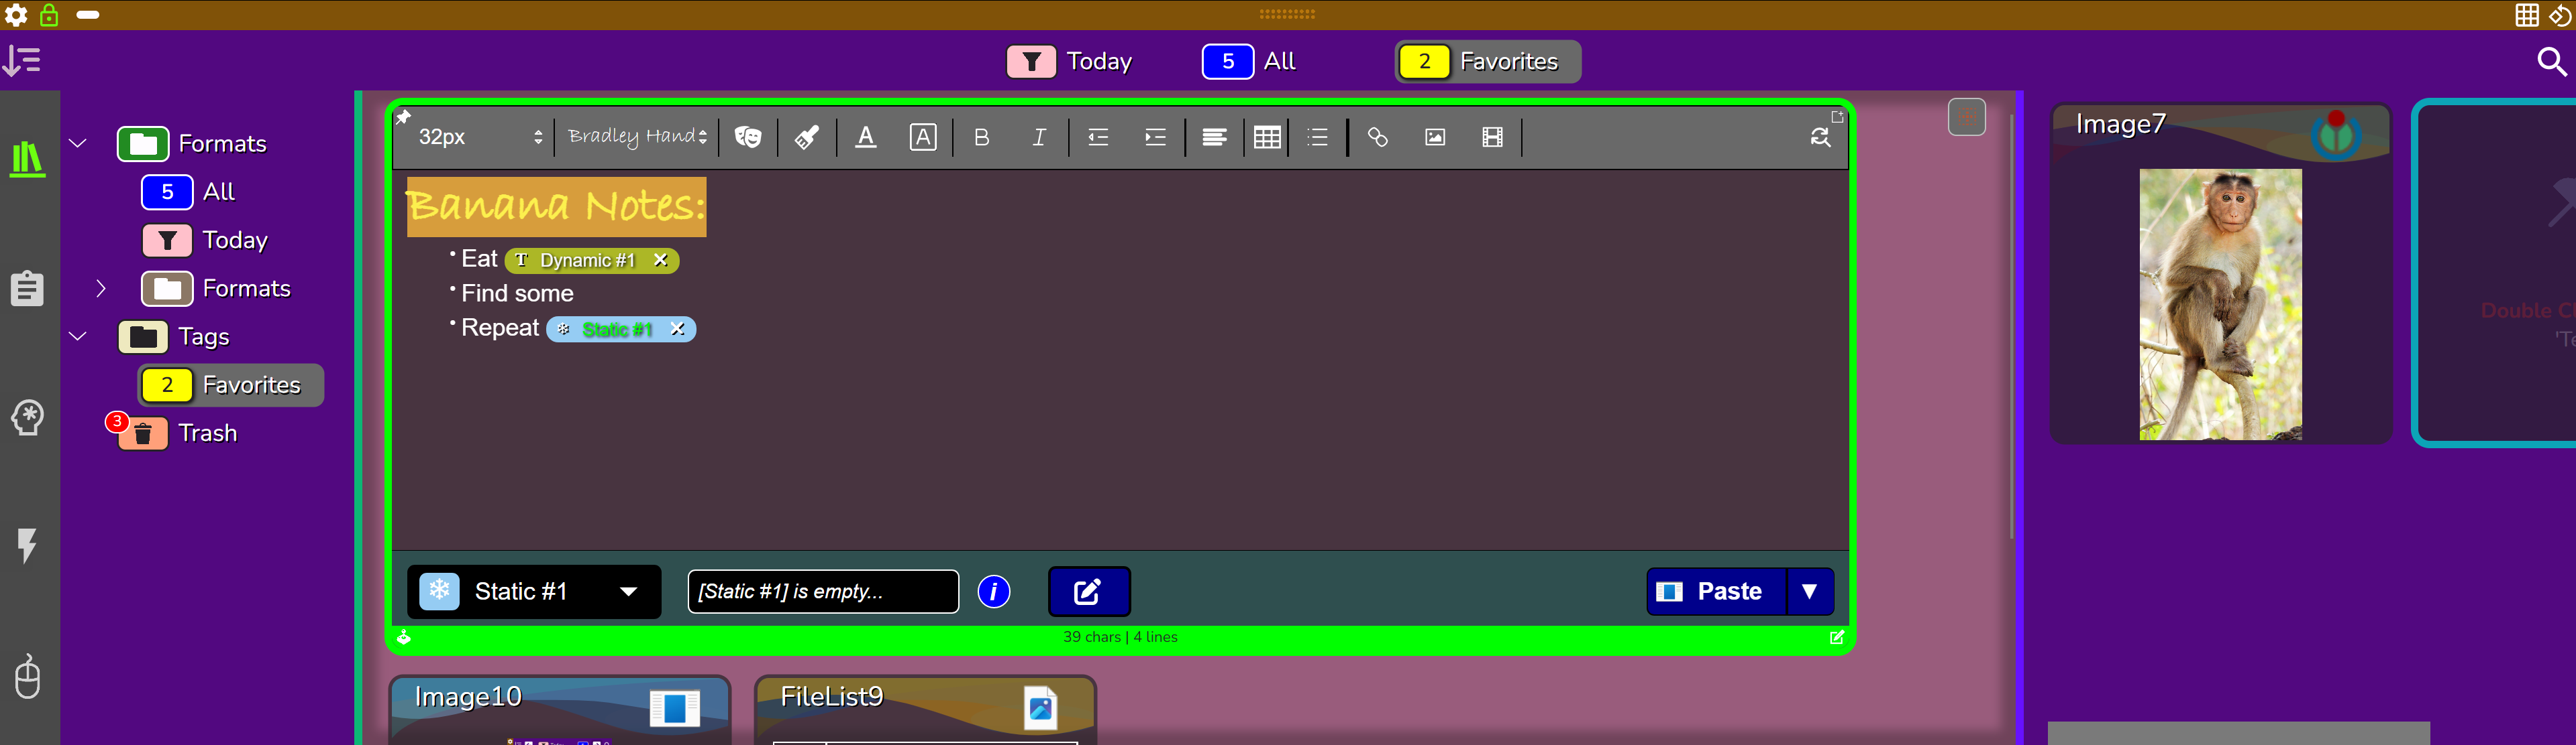This screenshot has width=2576, height=745.
Task: Click the clear formatting brush icon
Action: click(x=806, y=137)
